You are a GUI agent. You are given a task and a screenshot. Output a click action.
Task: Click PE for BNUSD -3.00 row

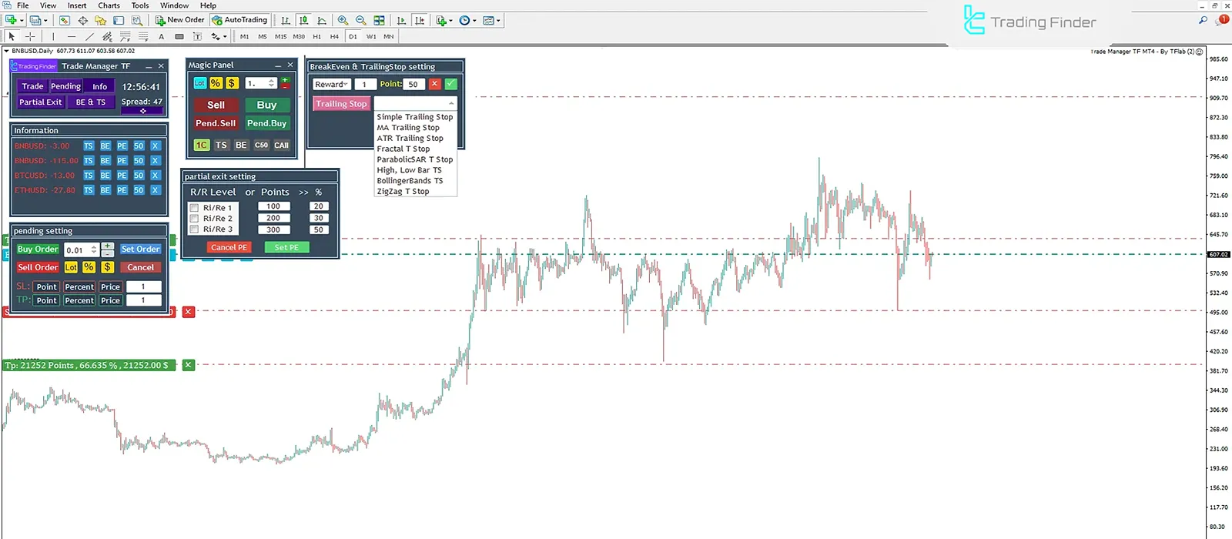(x=122, y=146)
